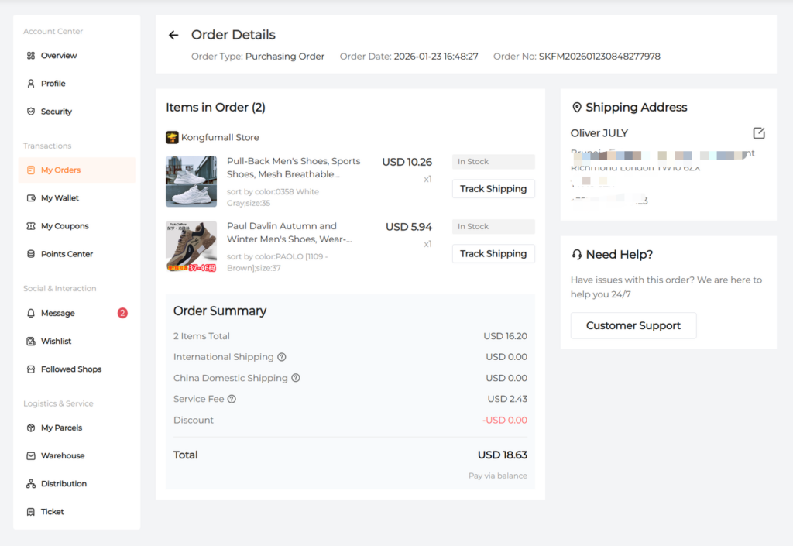The width and height of the screenshot is (793, 546).
Task: Open the white sports shoes thumbnail
Action: click(x=191, y=181)
